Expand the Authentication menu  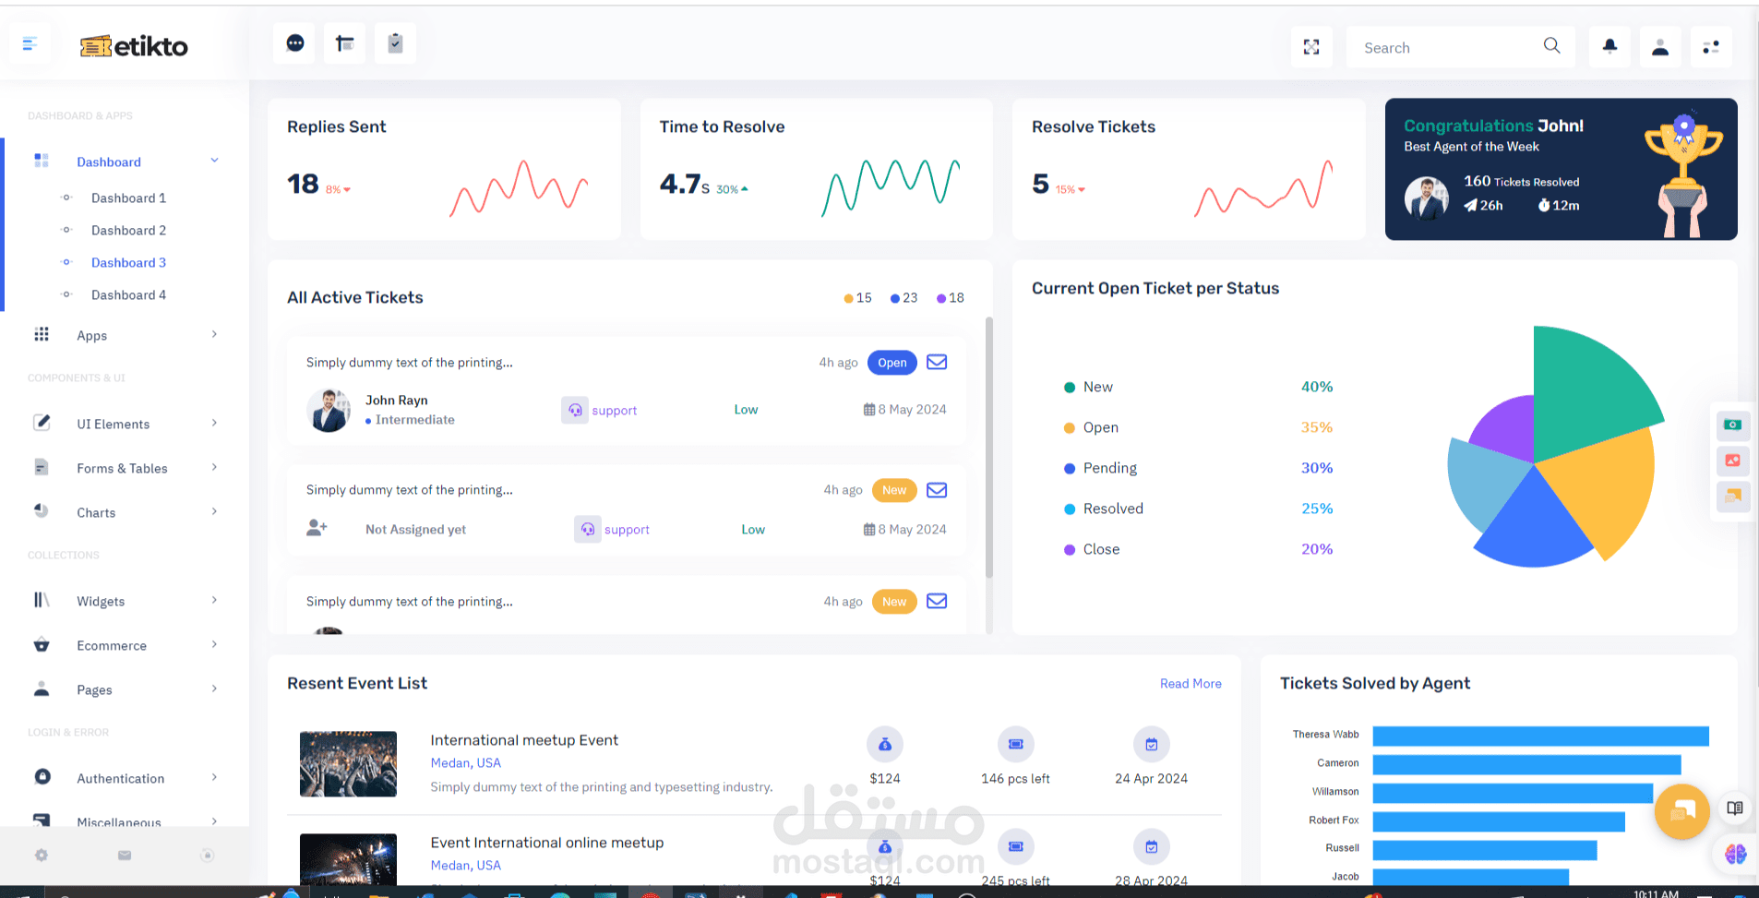(x=125, y=778)
